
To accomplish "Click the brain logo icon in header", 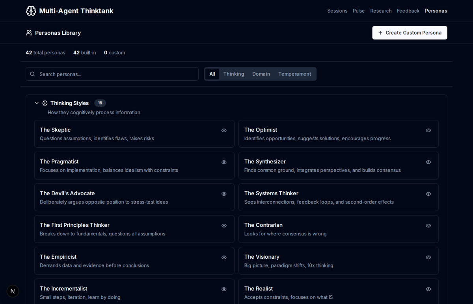I will tap(31, 11).
